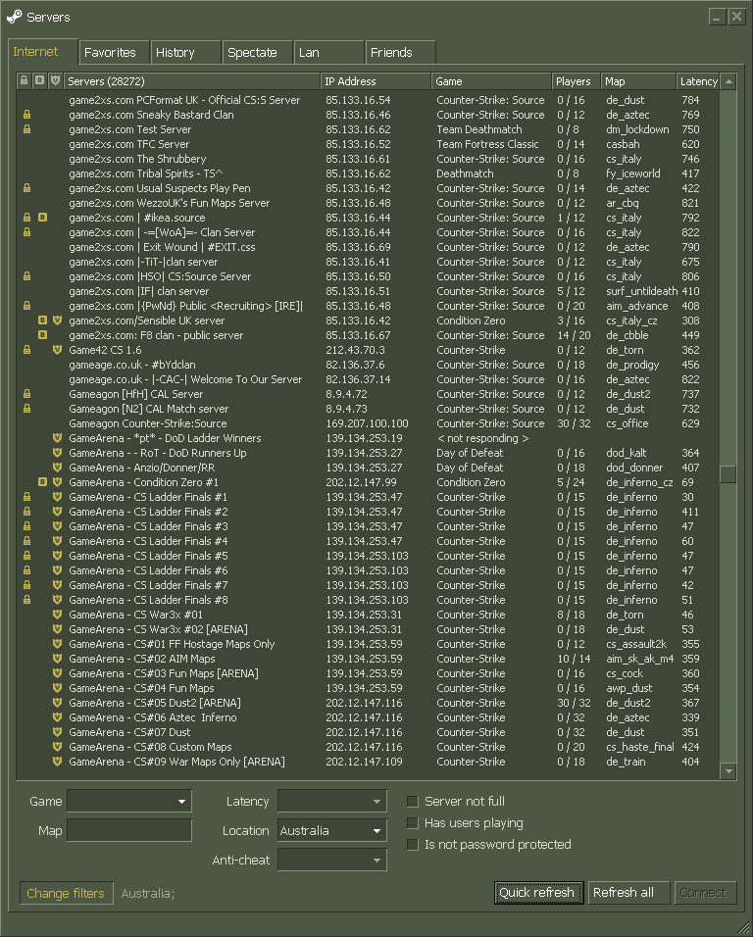Click the Refresh all button
This screenshot has width=753, height=937.
[628, 893]
